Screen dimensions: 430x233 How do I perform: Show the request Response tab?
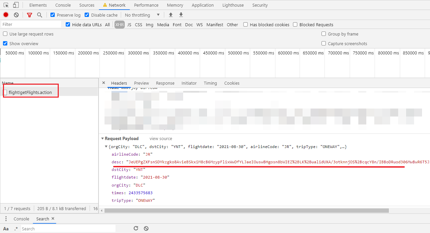click(165, 83)
